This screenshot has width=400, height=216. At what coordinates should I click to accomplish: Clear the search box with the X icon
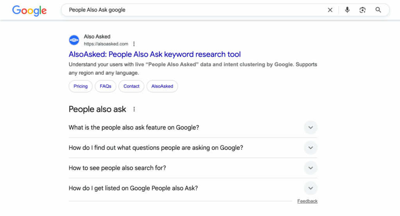[x=330, y=10]
